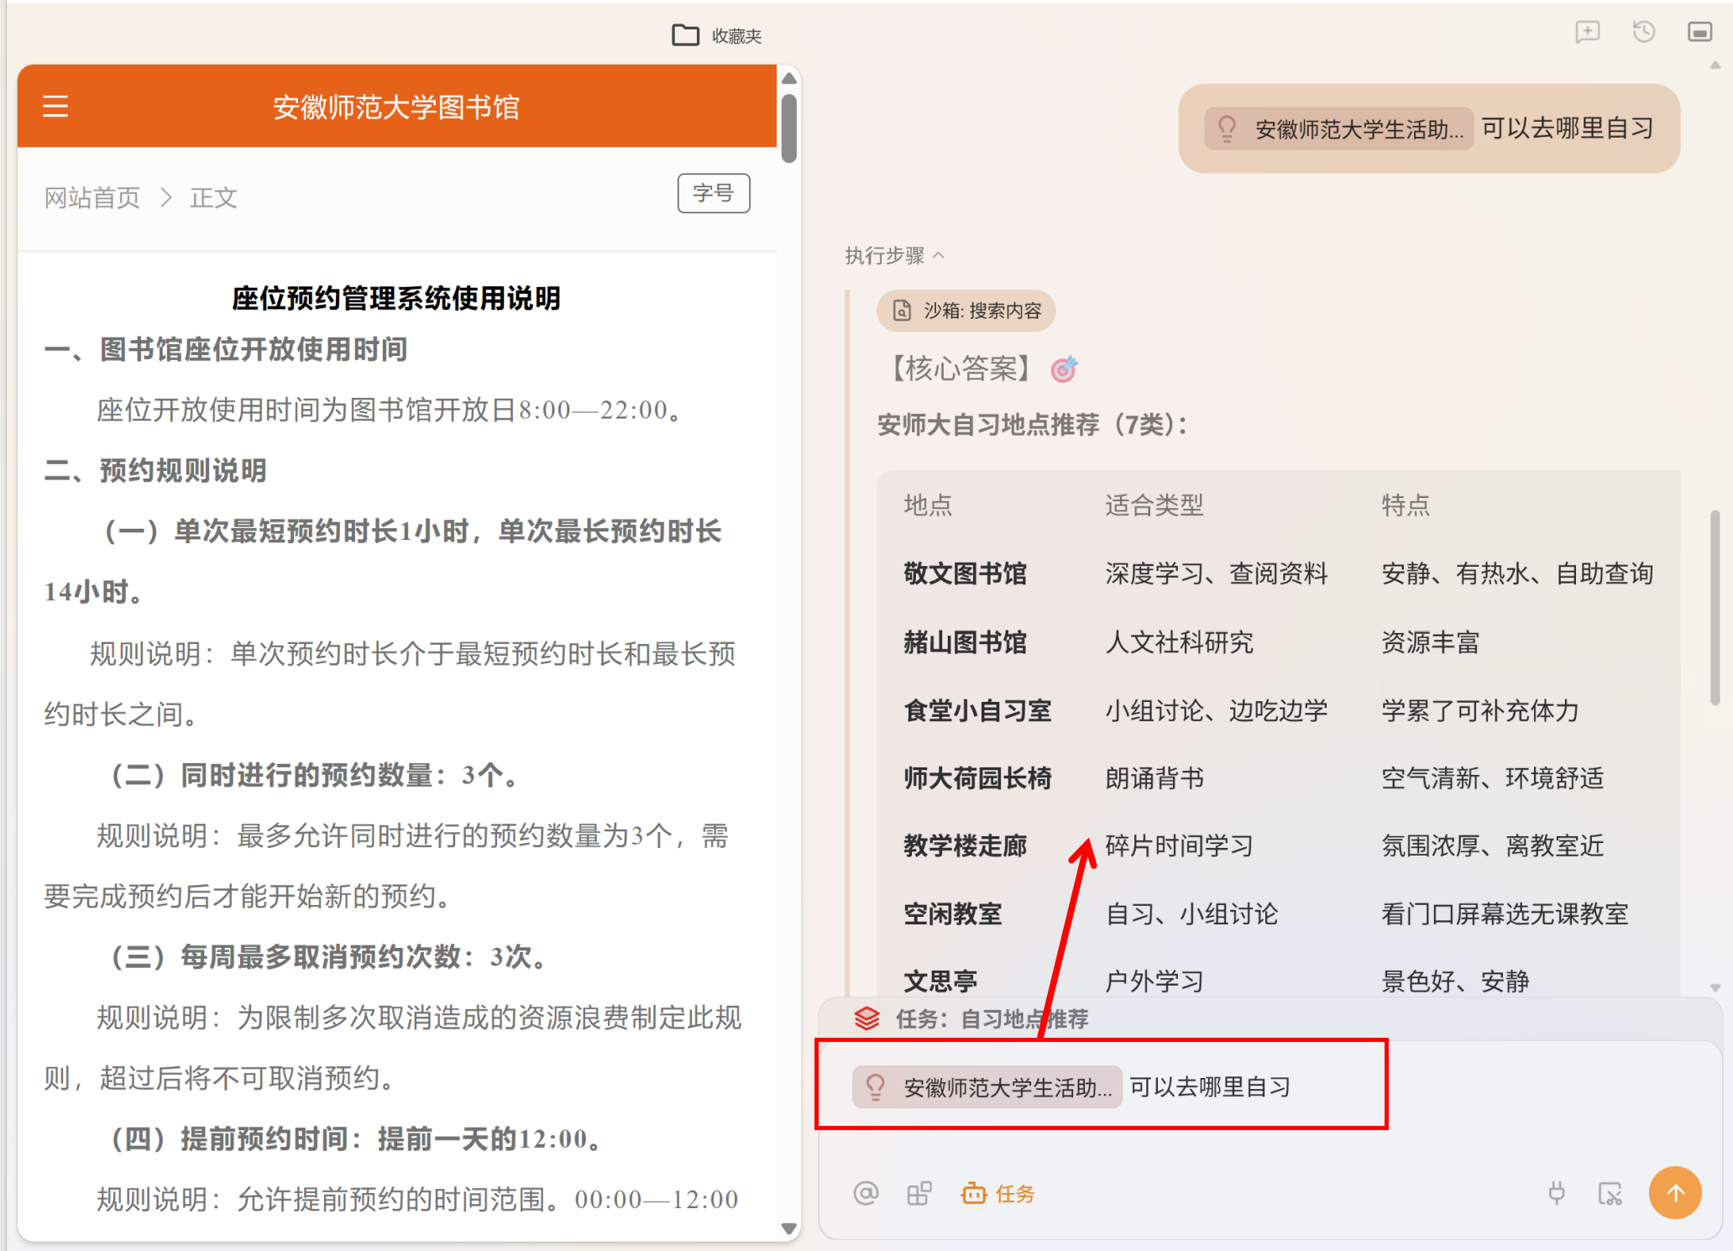Click the 师大荷园长椅 table cell
Viewport: 1733px width, 1251px height.
977,777
